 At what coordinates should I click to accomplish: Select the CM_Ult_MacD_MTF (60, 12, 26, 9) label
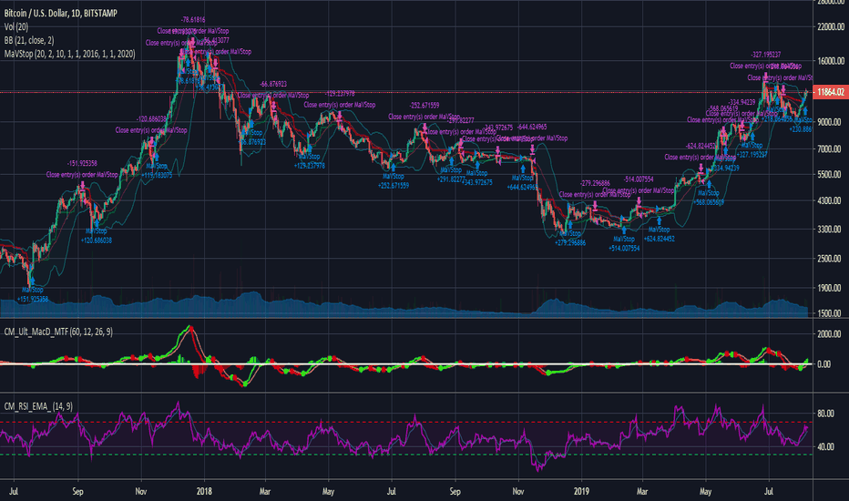click(58, 332)
